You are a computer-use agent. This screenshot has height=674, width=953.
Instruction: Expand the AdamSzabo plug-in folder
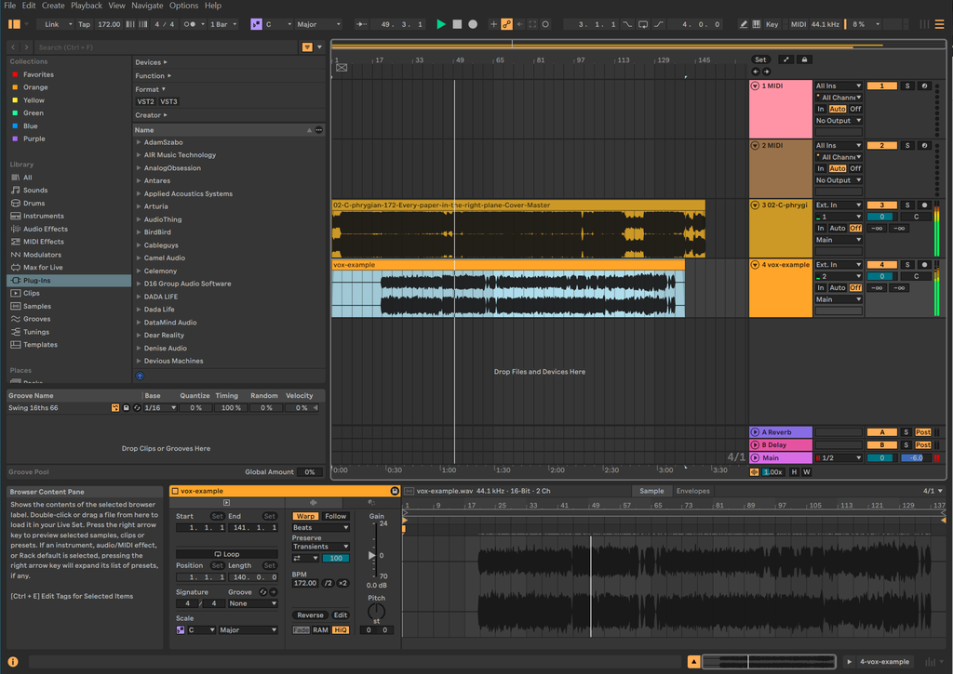[x=139, y=142]
